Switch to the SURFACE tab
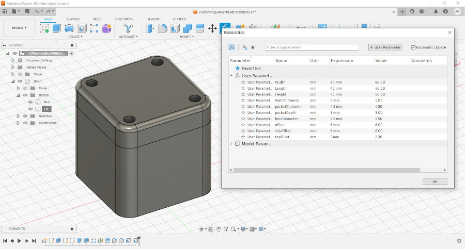The height and width of the screenshot is (249, 465). click(x=73, y=19)
